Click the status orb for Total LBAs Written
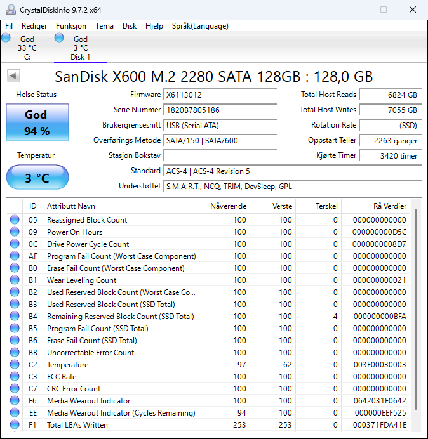The image size is (428, 439). [x=15, y=424]
